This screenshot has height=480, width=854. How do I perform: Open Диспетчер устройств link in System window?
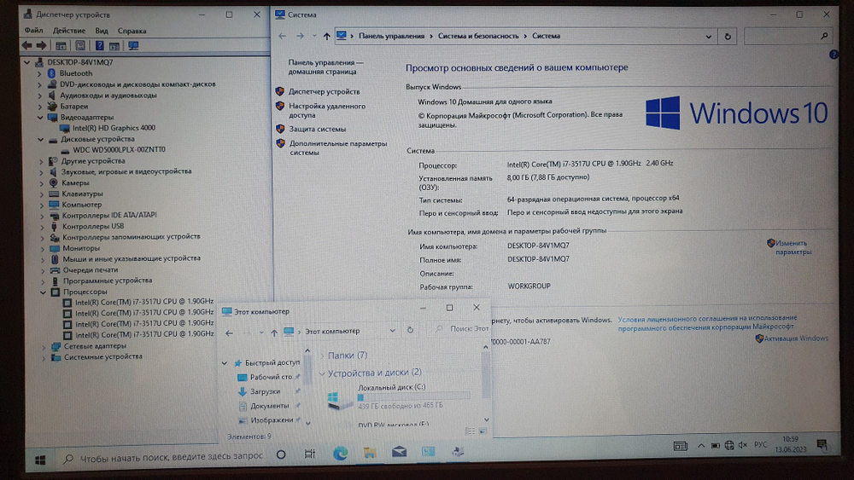point(324,91)
